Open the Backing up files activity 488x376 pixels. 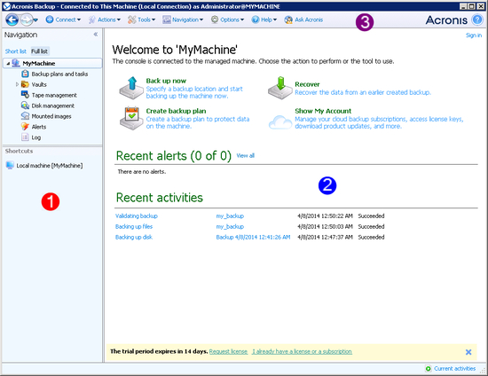pyautogui.click(x=134, y=226)
